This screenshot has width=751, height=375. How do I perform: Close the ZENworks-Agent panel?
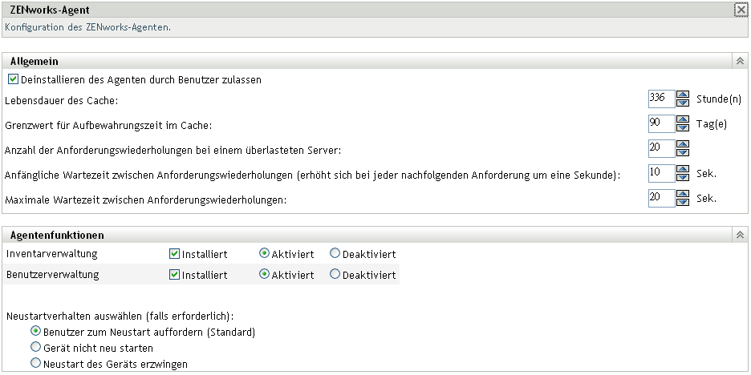pos(740,10)
